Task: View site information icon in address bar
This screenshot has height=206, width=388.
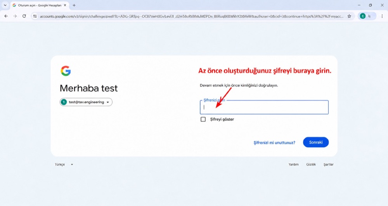Action: coord(35,16)
